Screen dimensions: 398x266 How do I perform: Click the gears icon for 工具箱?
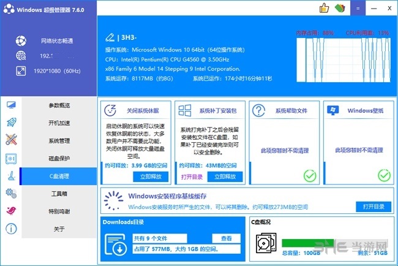click(11, 193)
